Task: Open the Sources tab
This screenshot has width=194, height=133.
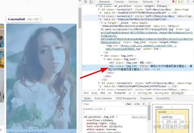Action: click(x=133, y=2)
